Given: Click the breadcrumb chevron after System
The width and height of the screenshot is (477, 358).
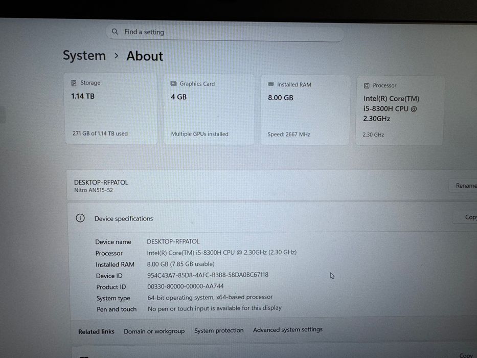Looking at the screenshot, I should tap(116, 56).
